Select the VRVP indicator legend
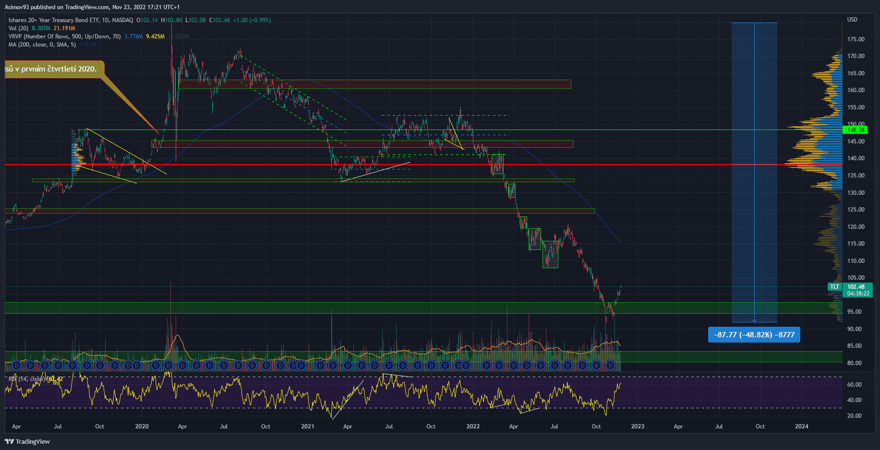This screenshot has width=880, height=450. 64,36
